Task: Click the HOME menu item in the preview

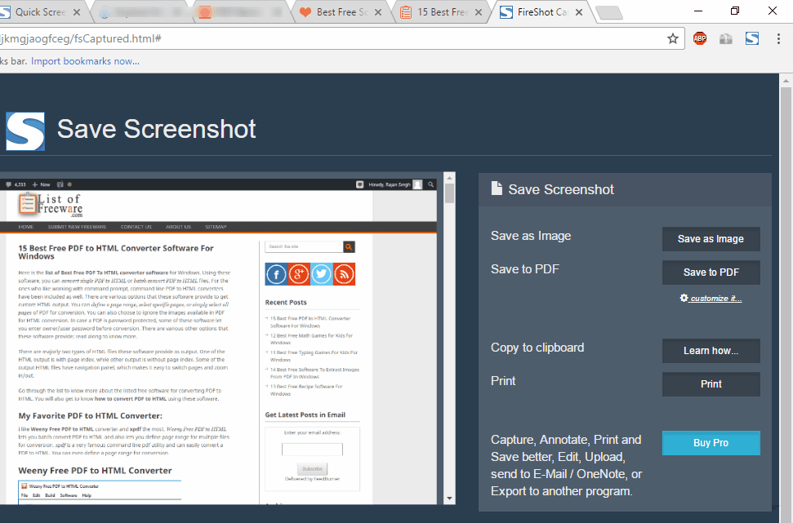Action: tap(26, 227)
